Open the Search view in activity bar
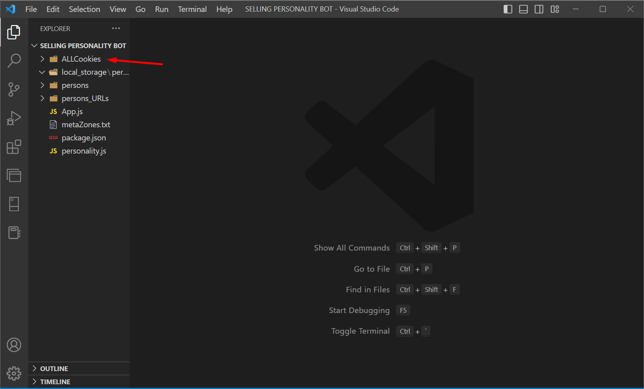Image resolution: width=644 pixels, height=389 pixels. [x=14, y=61]
